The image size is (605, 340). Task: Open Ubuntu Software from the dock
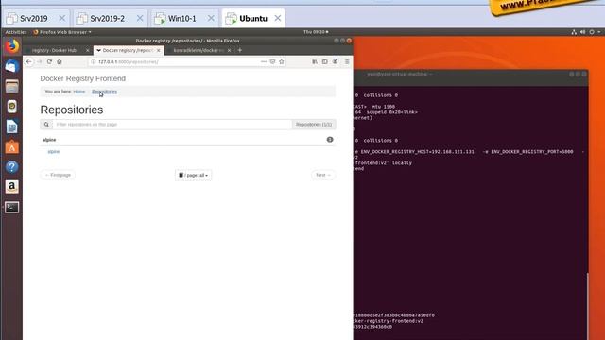pos(12,147)
